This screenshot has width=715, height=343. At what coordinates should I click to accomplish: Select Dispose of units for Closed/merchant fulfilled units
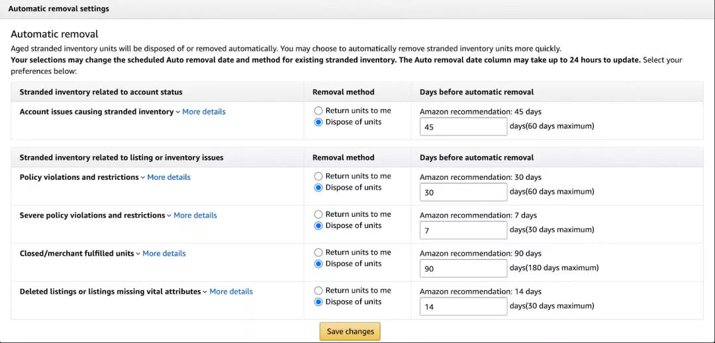click(318, 264)
